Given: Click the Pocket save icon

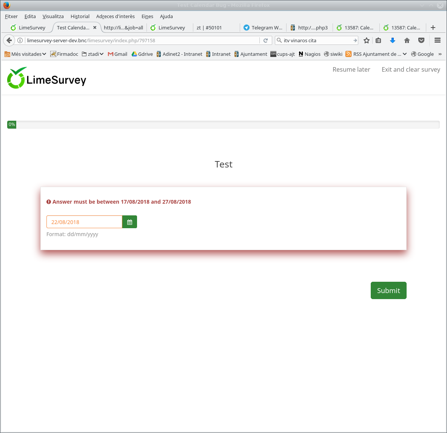Looking at the screenshot, I should click(x=421, y=40).
